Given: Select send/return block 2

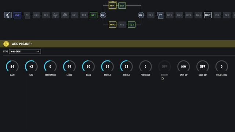Looking at the screenshot, I should coord(65,15).
